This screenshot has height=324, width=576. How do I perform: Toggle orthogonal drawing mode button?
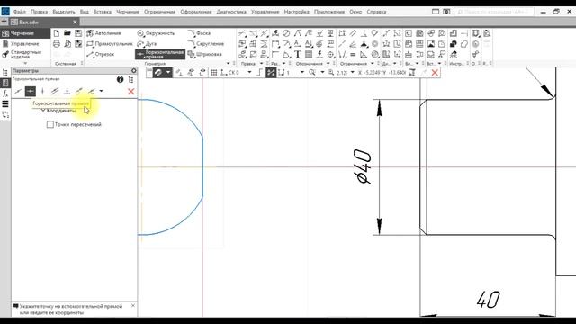click(260, 73)
